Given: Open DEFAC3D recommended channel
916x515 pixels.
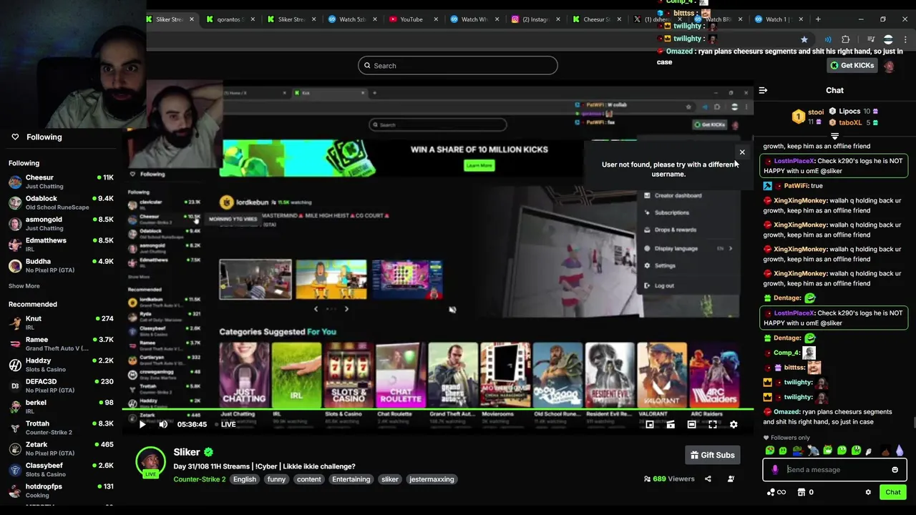Looking at the screenshot, I should pos(60,386).
